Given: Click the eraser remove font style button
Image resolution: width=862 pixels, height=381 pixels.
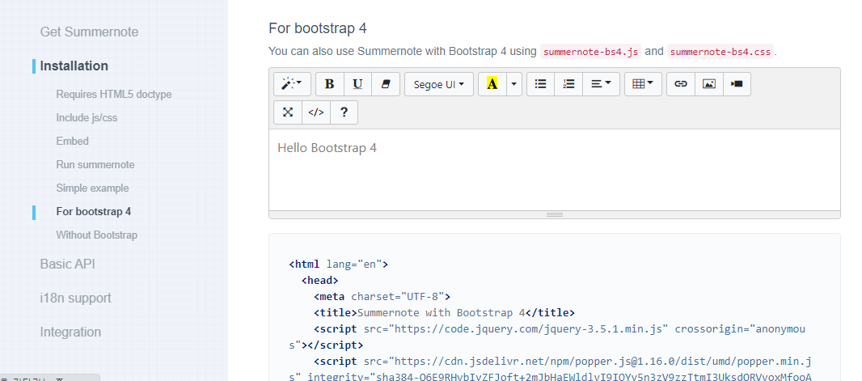Looking at the screenshot, I should (x=386, y=84).
